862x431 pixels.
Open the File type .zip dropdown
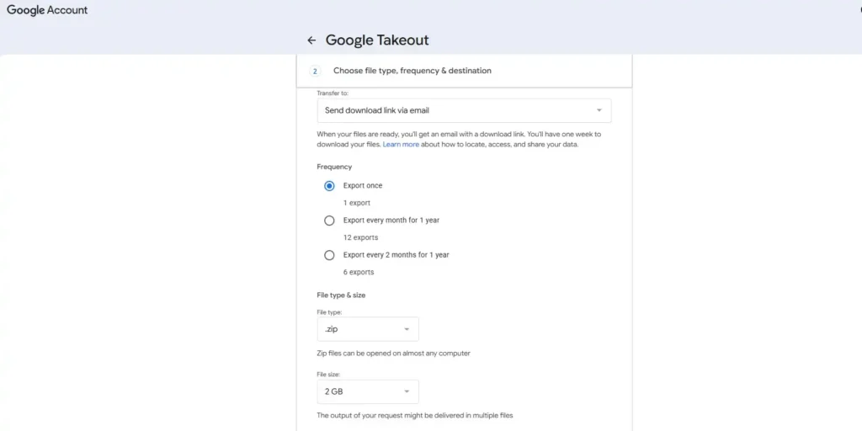[368, 329]
